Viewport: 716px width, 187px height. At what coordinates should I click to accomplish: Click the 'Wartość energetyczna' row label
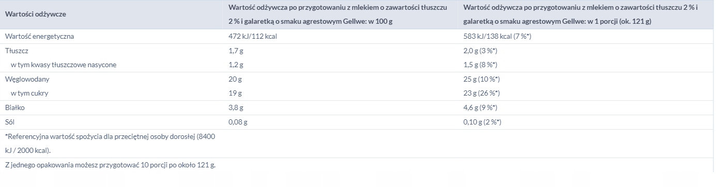[x=39, y=37]
